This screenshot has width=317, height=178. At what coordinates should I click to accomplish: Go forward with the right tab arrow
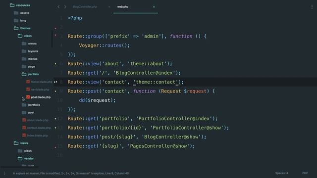pyautogui.click(x=65, y=7)
